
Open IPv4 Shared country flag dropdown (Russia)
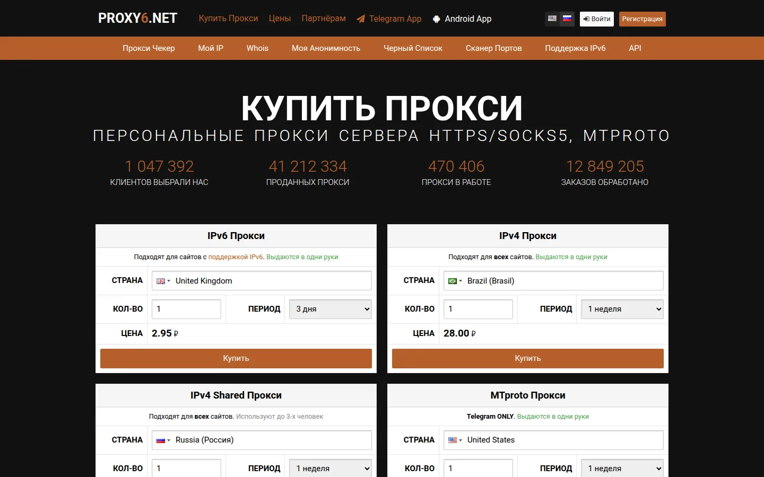[x=163, y=440]
